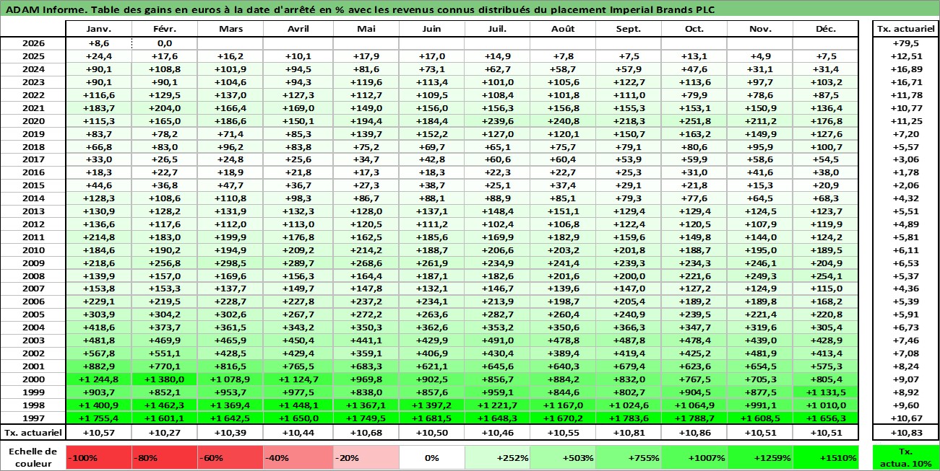The width and height of the screenshot is (940, 471).
Task: Select the 'Févr.' column header
Action: pos(164,29)
